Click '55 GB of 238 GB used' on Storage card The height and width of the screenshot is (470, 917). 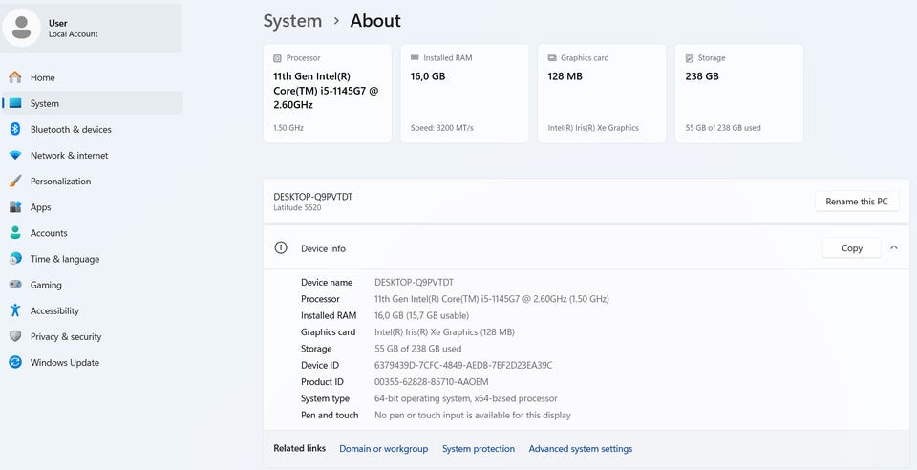[723, 127]
